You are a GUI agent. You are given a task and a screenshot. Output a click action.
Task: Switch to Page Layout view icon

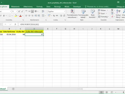[107, 92]
